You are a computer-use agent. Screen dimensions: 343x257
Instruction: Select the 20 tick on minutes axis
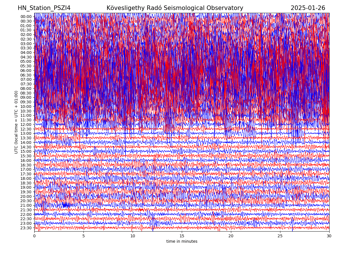click(x=231, y=236)
